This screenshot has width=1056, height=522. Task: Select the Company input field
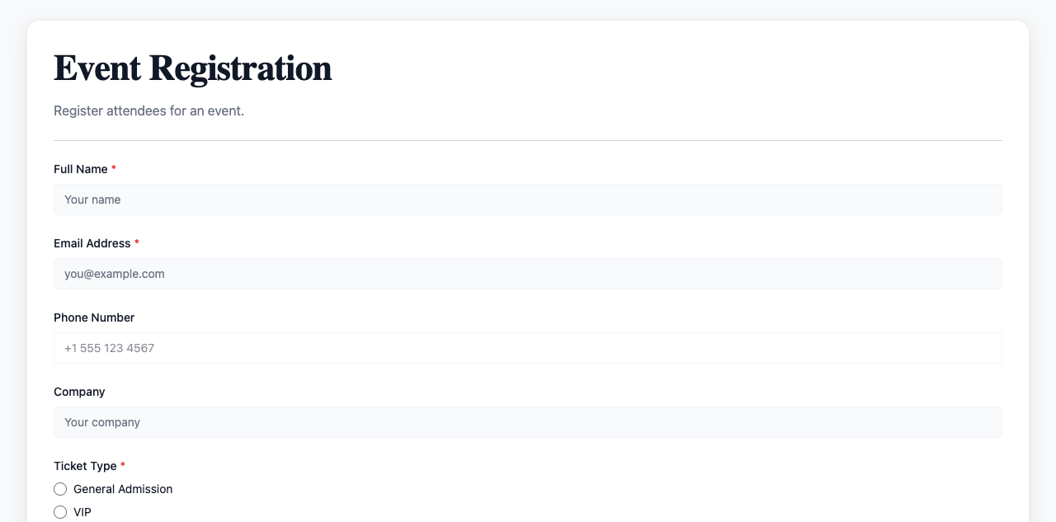point(528,422)
